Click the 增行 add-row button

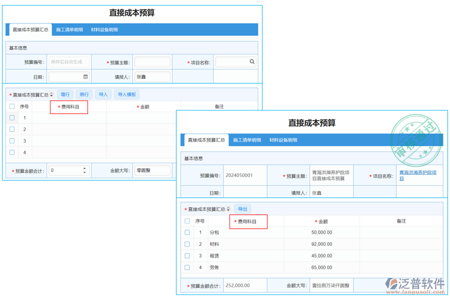(x=65, y=94)
